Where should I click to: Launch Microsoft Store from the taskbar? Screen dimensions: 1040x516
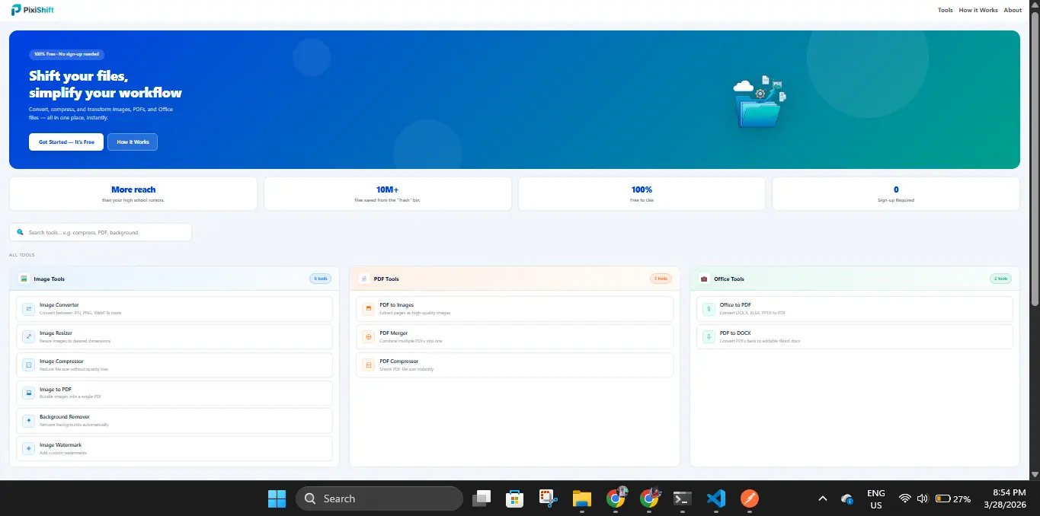[514, 498]
